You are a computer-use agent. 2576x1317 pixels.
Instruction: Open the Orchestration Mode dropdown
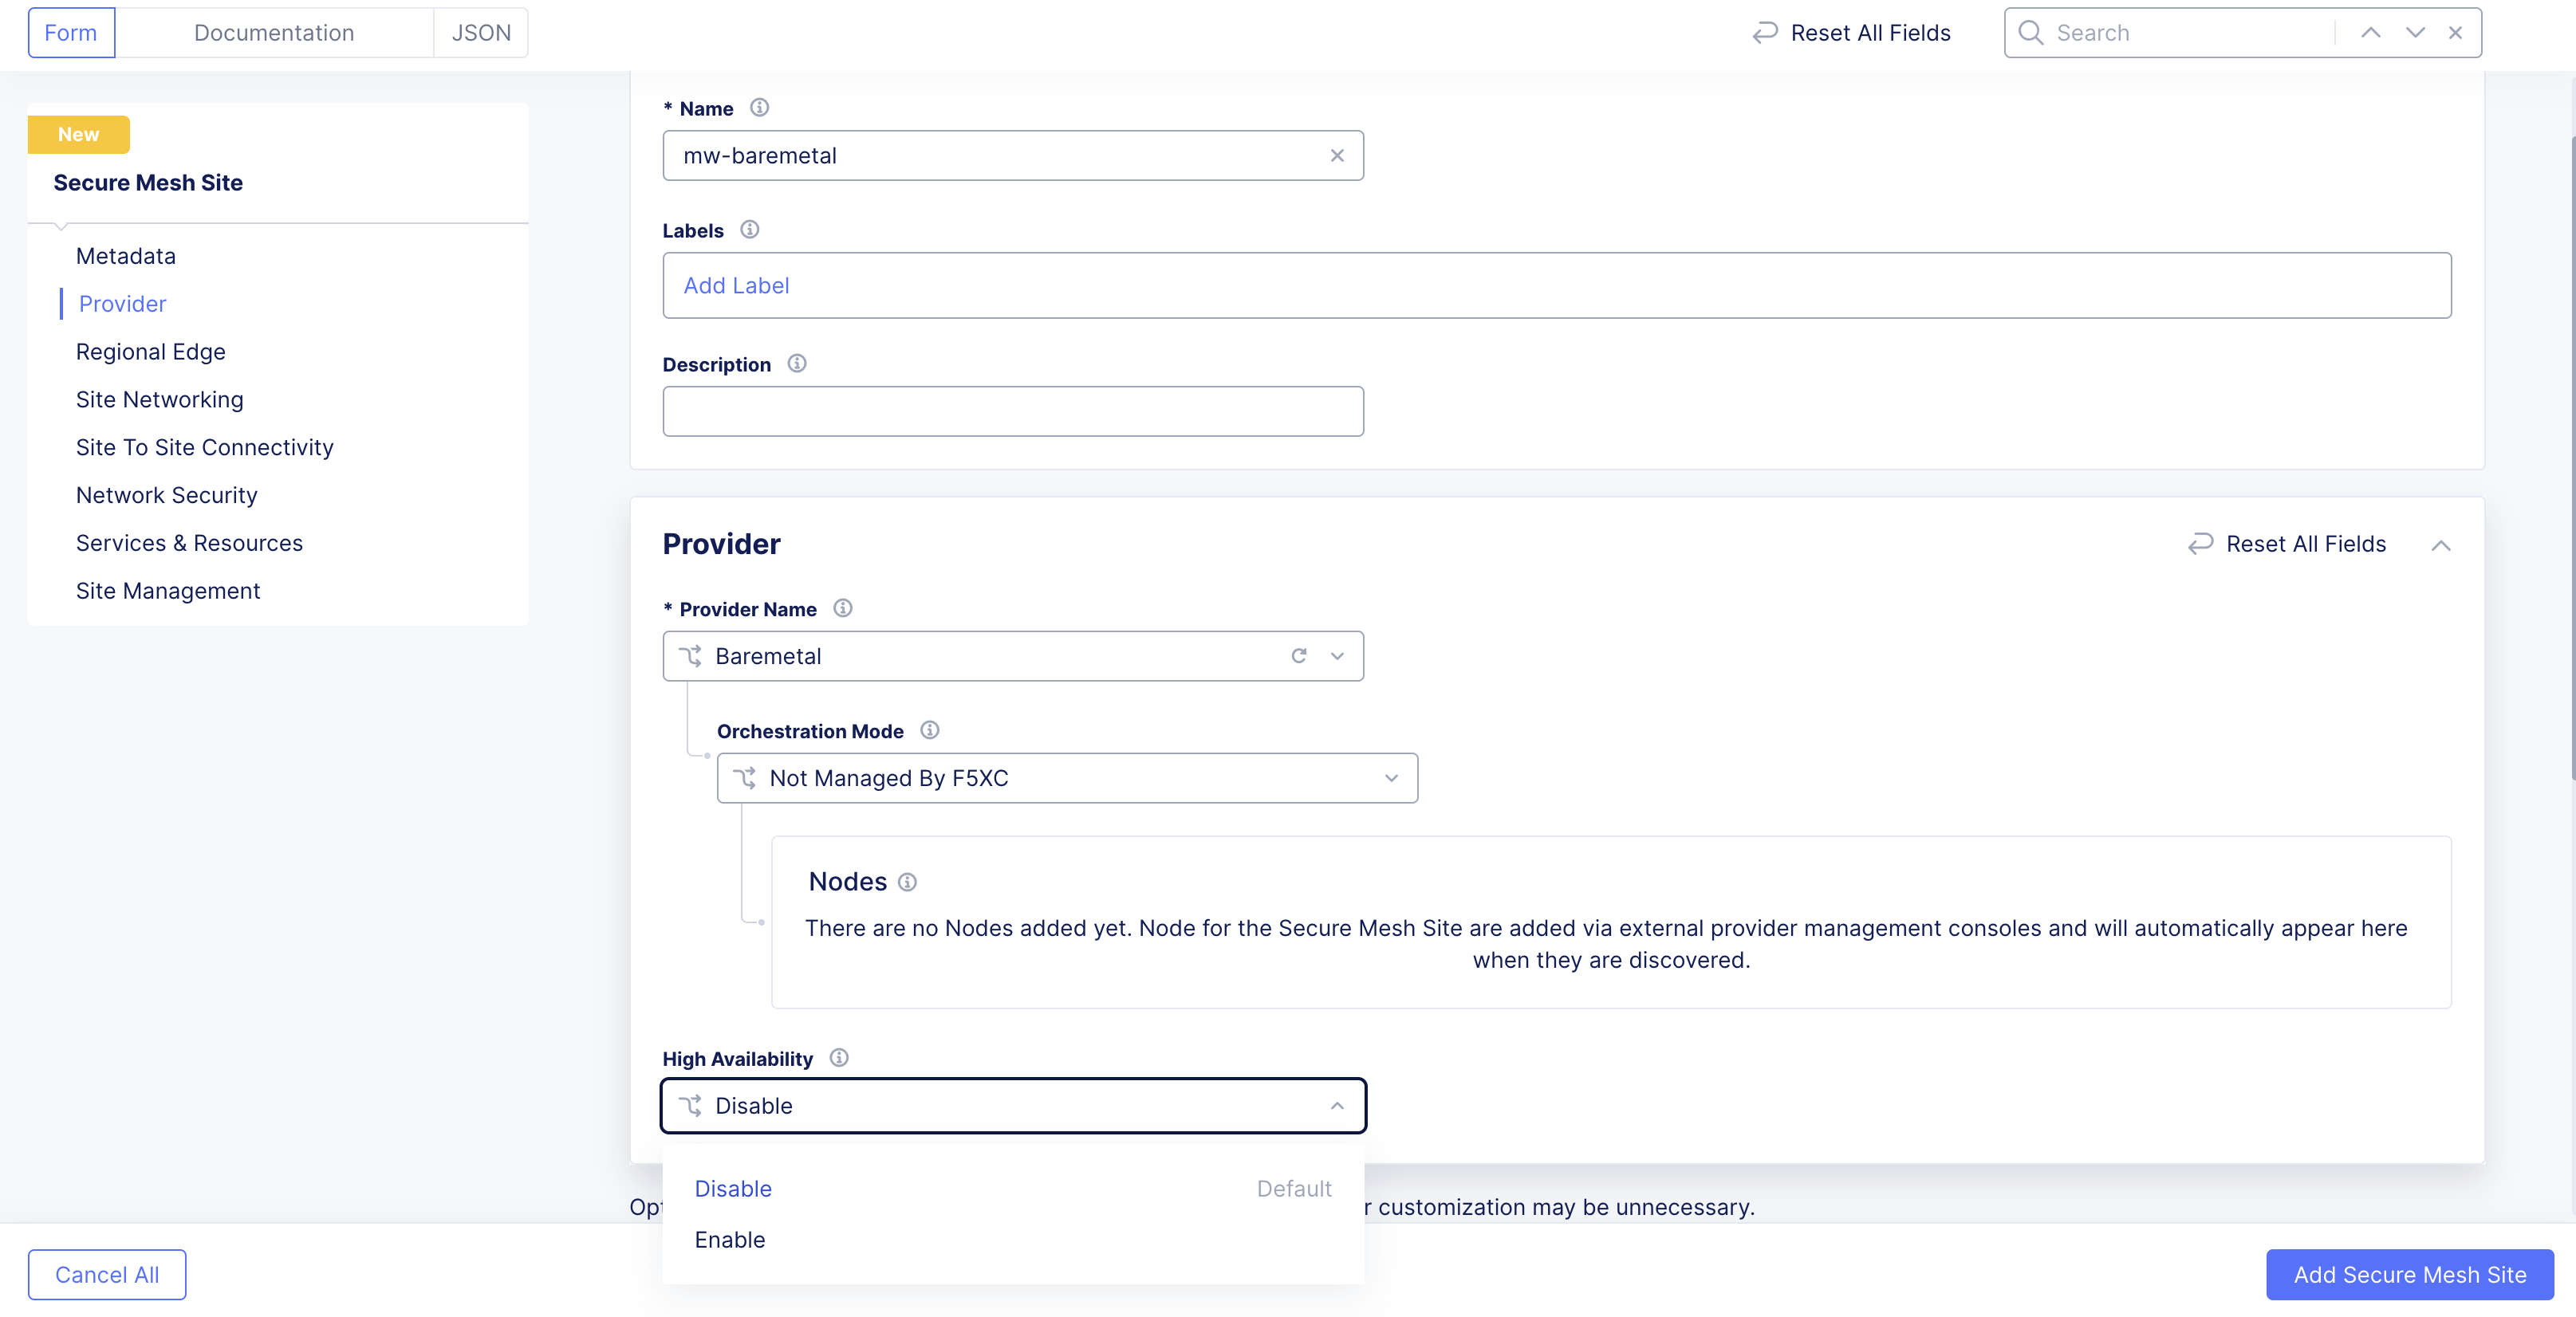1067,778
